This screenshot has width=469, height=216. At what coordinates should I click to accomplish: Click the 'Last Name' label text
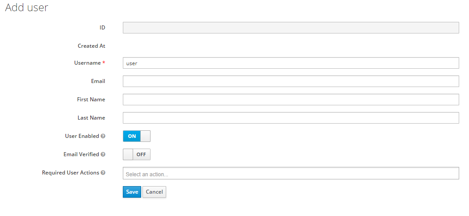coord(91,118)
